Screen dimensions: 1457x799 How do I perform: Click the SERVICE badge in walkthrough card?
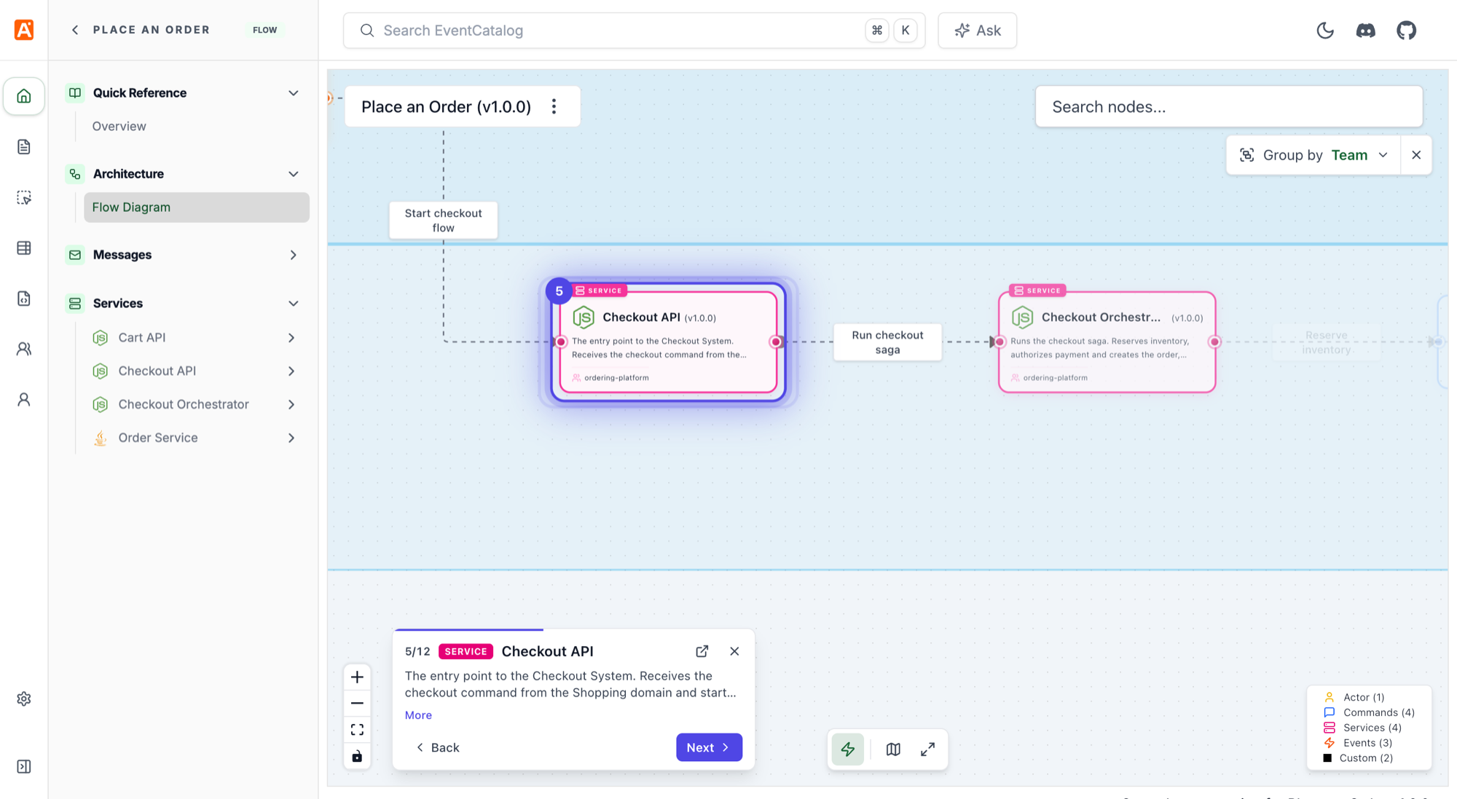click(x=466, y=651)
